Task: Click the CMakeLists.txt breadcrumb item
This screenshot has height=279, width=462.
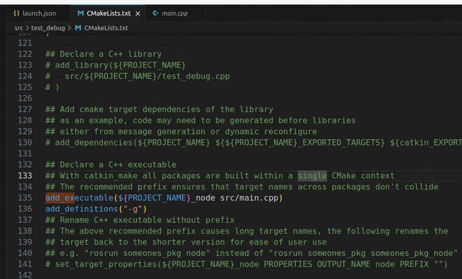Action: pos(106,28)
